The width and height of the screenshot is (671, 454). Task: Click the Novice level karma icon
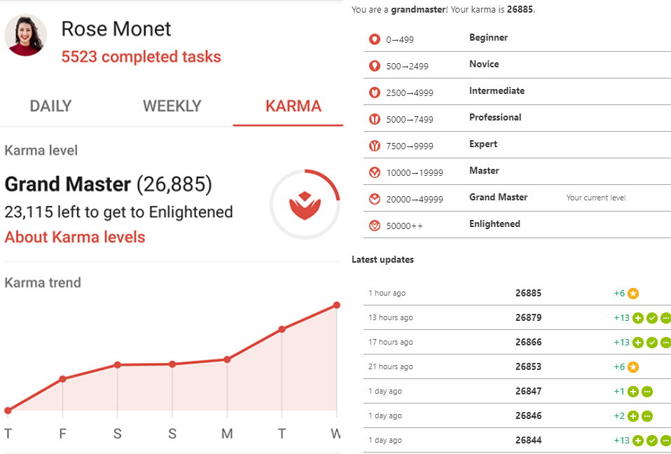pyautogui.click(x=375, y=66)
